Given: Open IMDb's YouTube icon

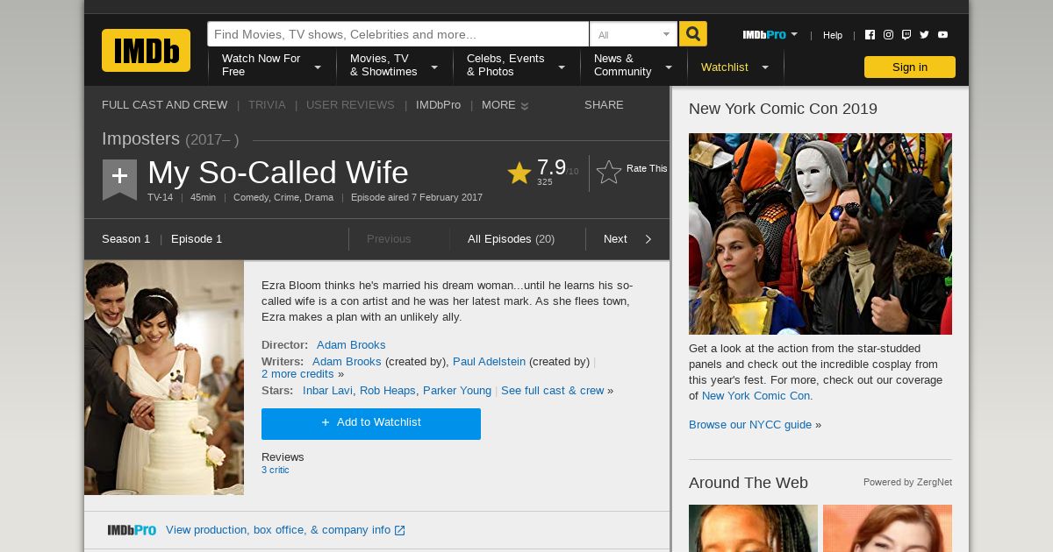Looking at the screenshot, I should pos(942,35).
